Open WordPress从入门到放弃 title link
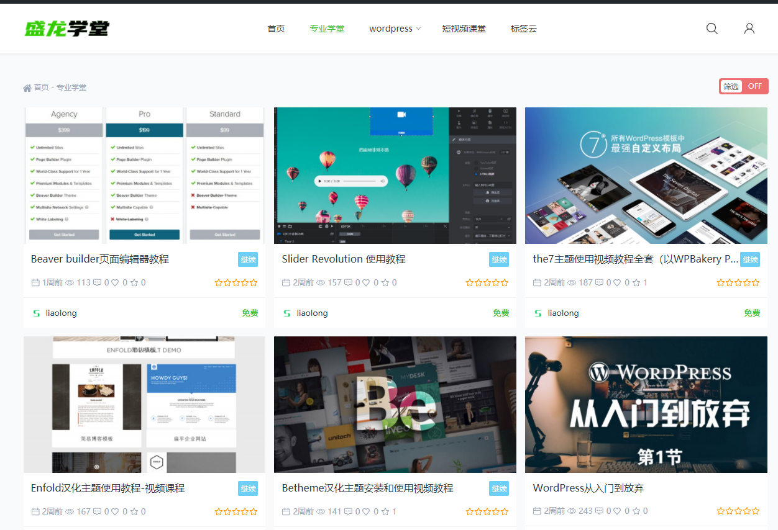Screen dimensions: 778x530 588,488
